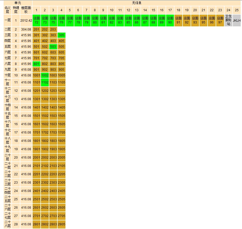Image resolution: width=242 pixels, height=229 pixels.
Task: Click unit 1705 cell
Action: (62, 132)
